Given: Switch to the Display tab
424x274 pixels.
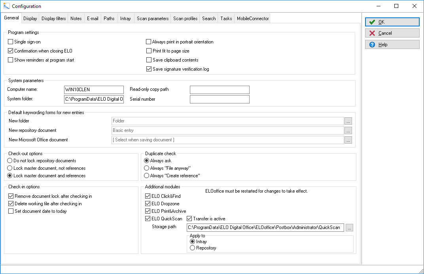Looking at the screenshot, I should (30, 18).
